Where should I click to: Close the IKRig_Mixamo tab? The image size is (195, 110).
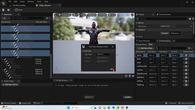pos(59,5)
